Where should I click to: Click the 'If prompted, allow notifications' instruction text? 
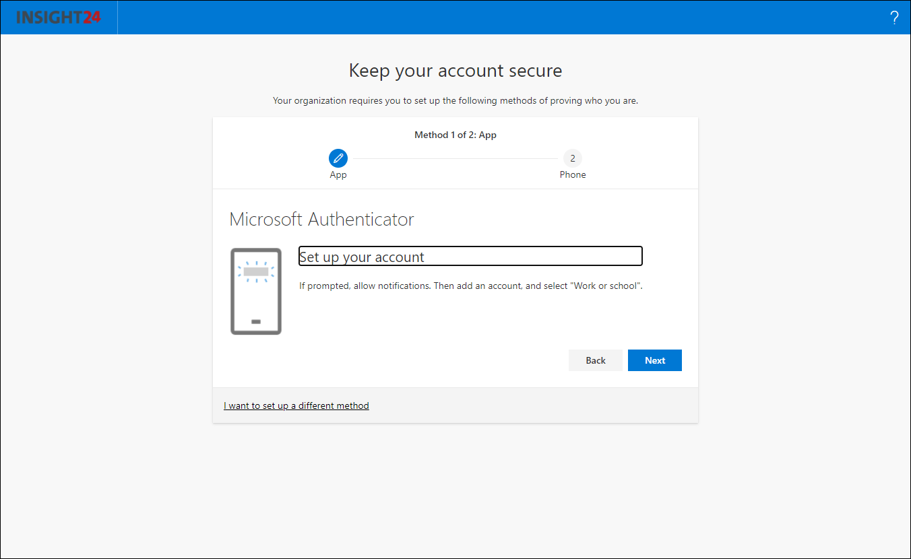click(x=471, y=286)
